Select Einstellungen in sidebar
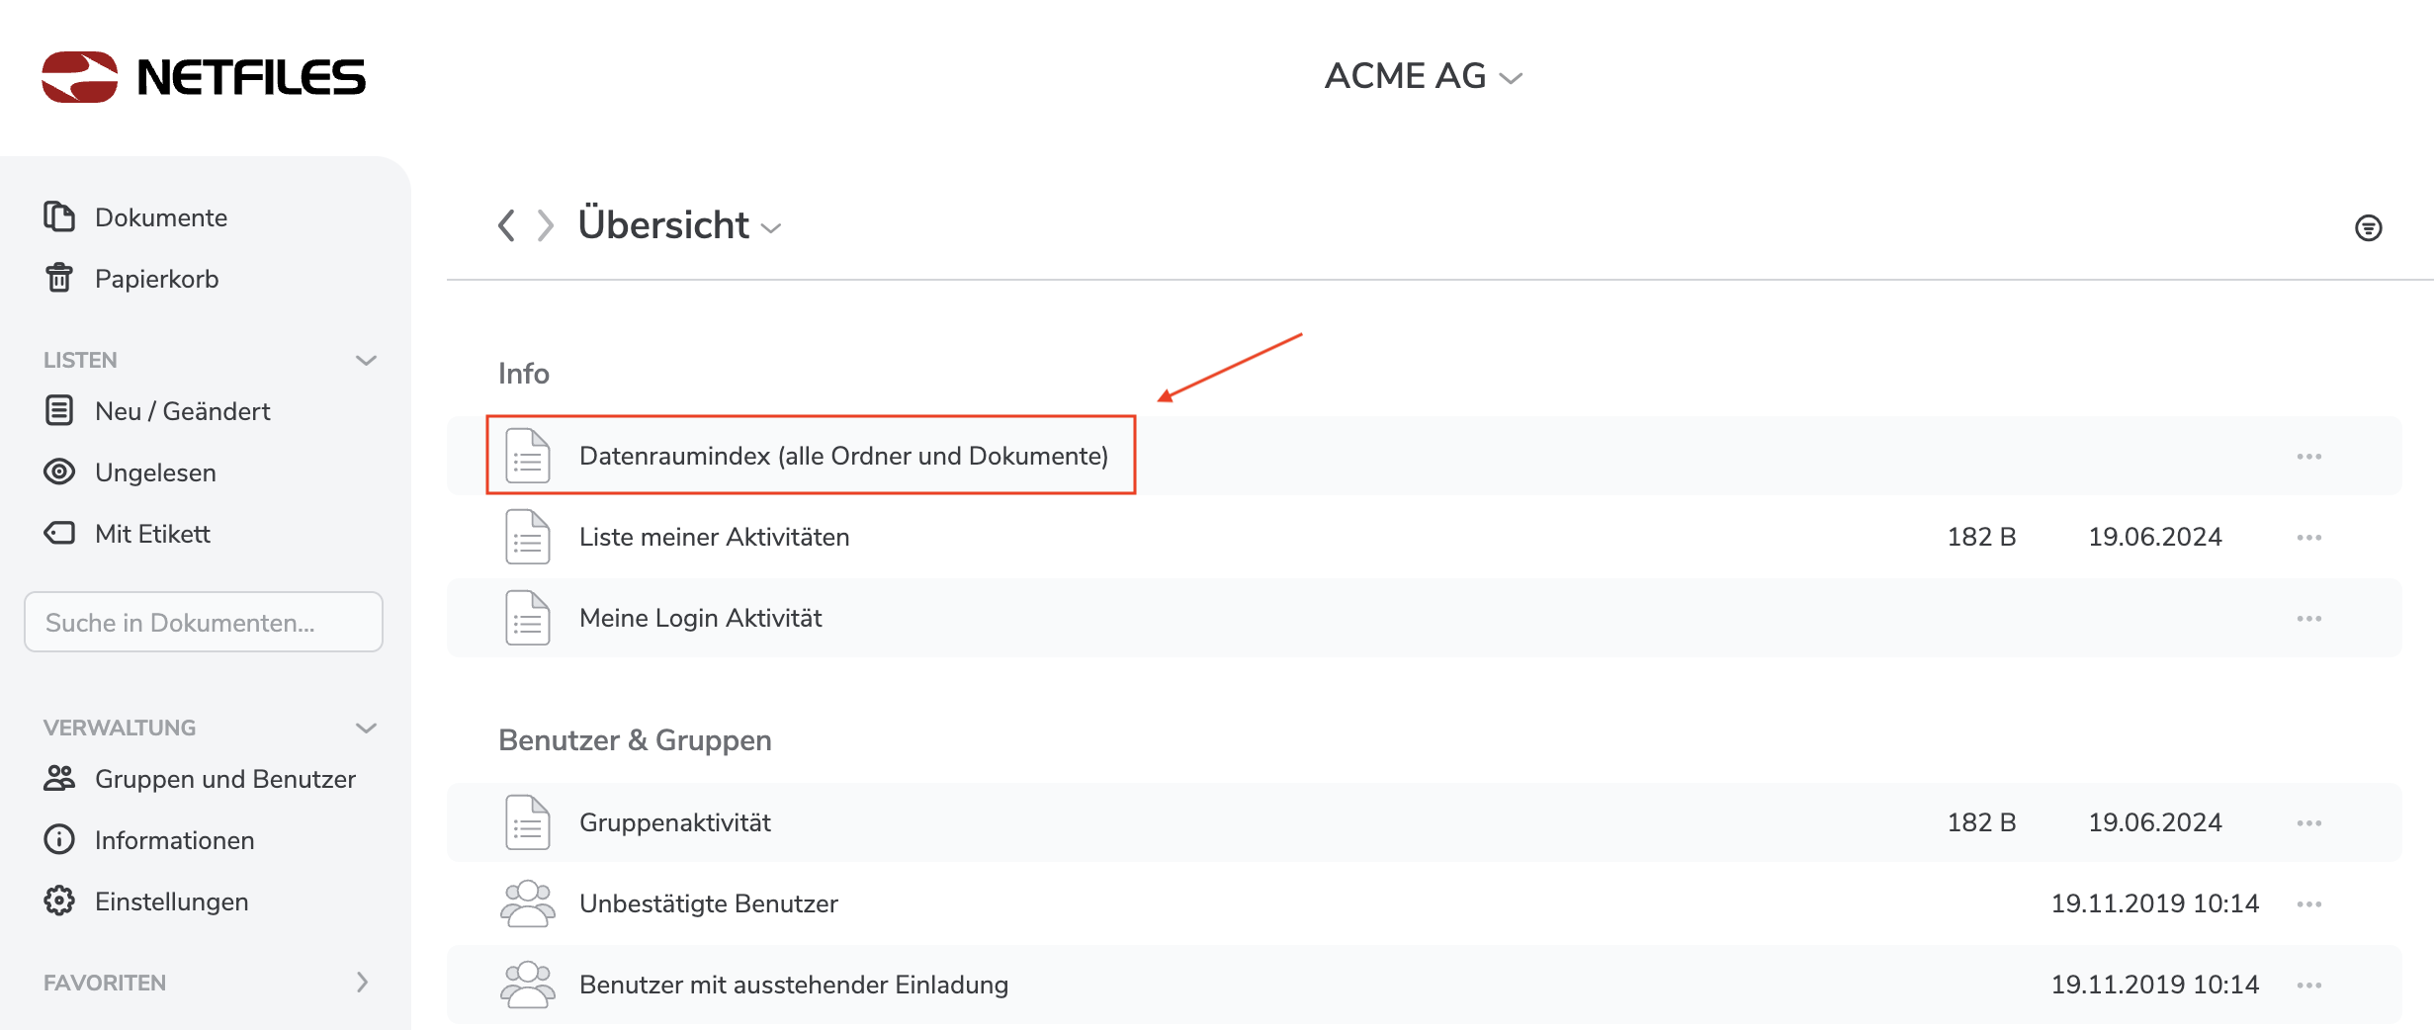The width and height of the screenshot is (2434, 1030). [171, 901]
